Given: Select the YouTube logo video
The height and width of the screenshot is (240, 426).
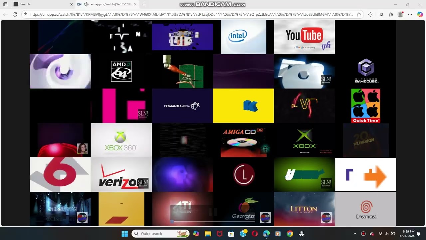Looking at the screenshot, I should [304, 37].
